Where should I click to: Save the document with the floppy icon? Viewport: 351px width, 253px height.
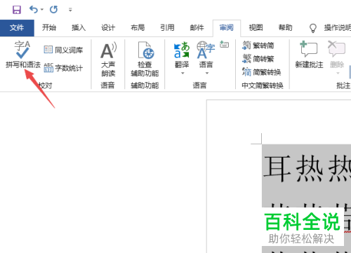17,10
